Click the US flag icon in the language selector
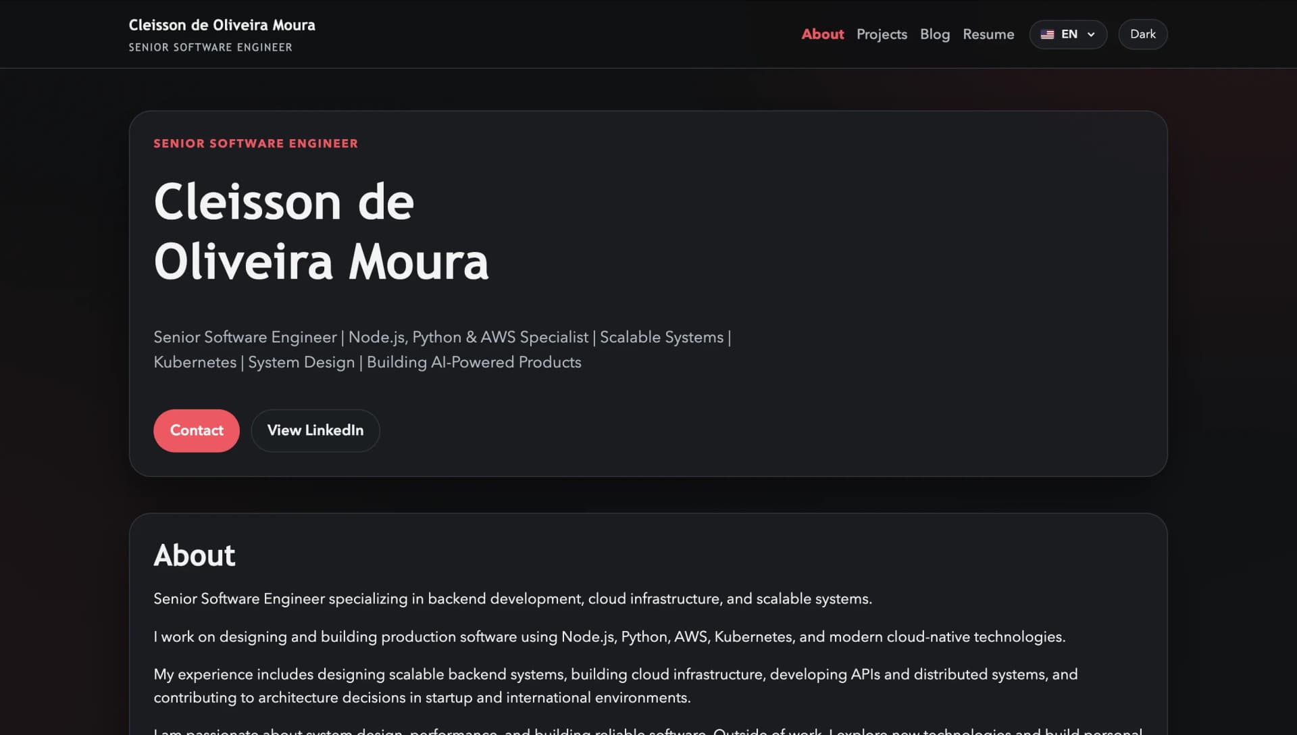1297x735 pixels. point(1048,34)
